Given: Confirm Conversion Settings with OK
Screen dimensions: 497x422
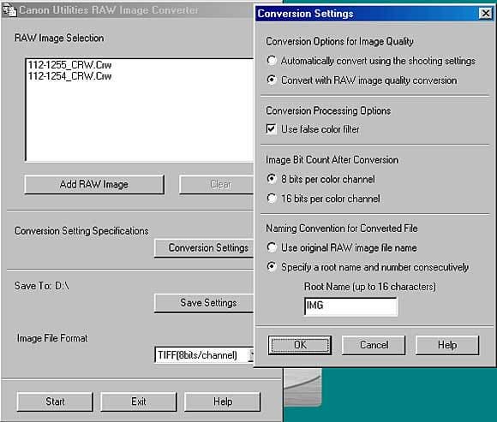Looking at the screenshot, I should coord(300,345).
